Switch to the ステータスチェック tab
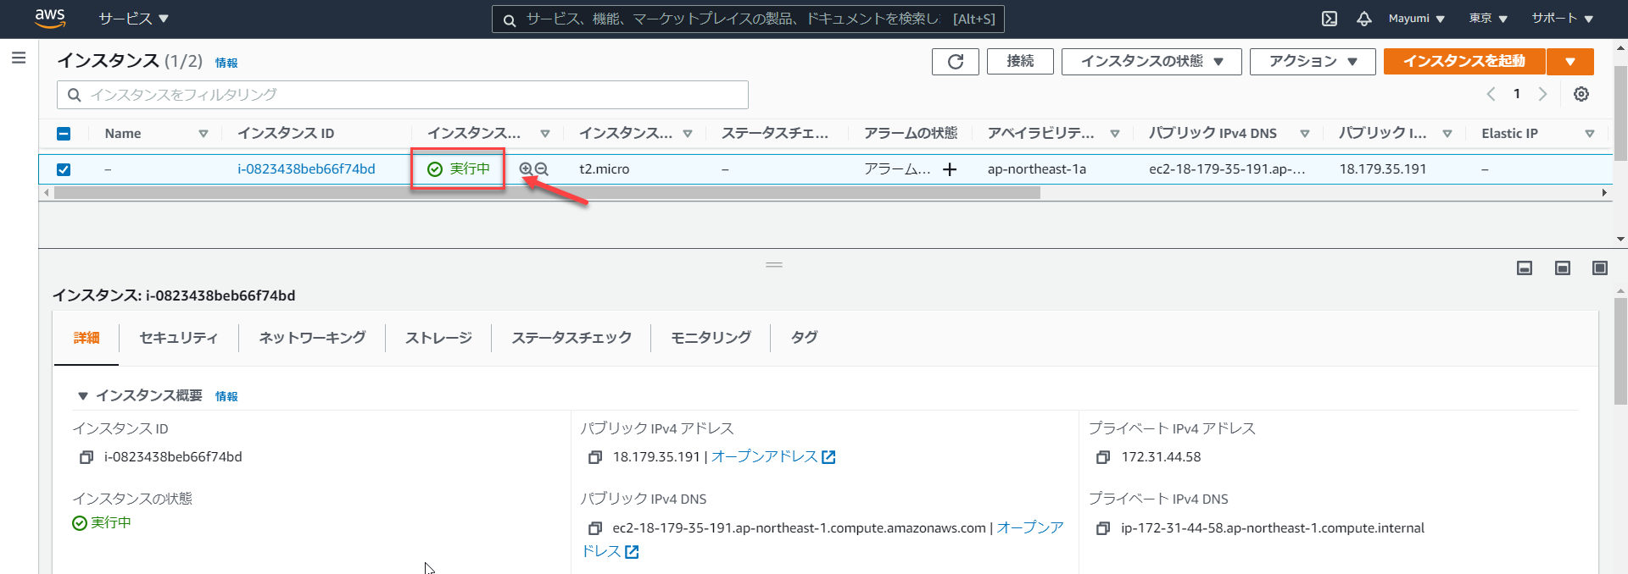 tap(571, 338)
